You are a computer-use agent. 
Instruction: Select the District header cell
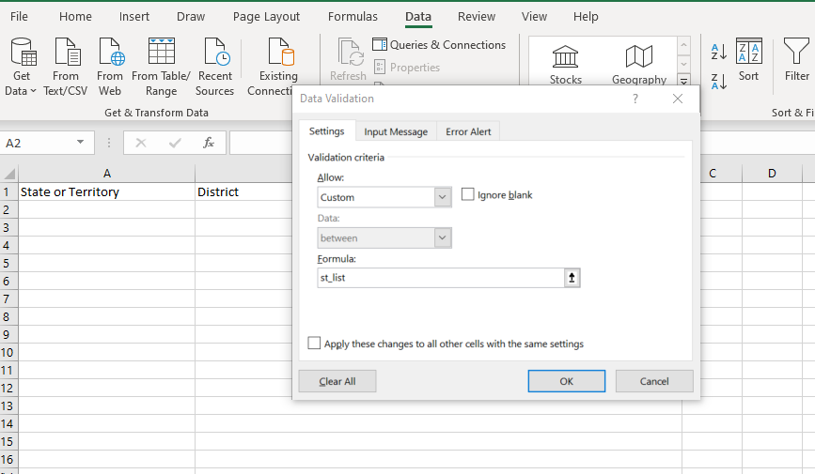[243, 191]
